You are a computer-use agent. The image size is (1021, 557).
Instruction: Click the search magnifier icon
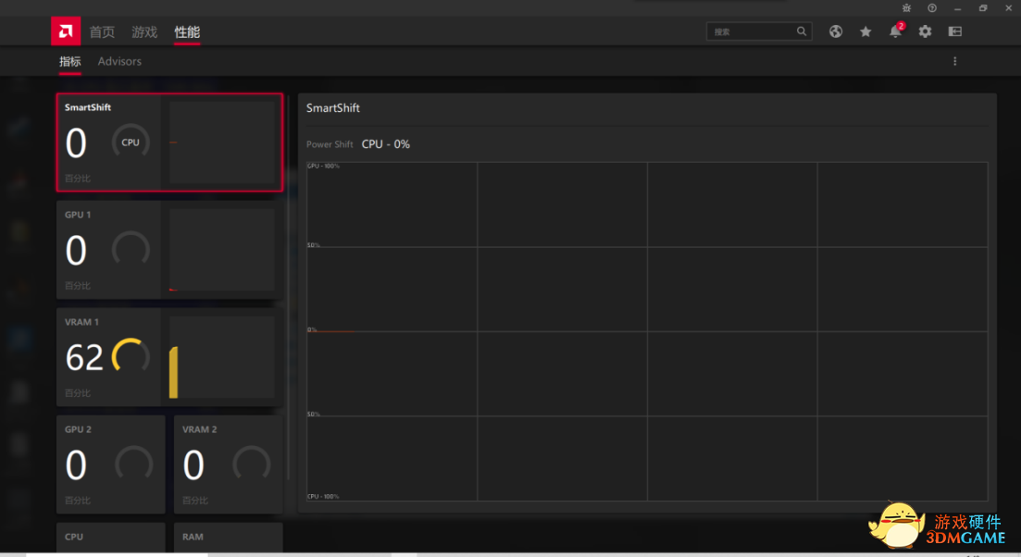tap(802, 31)
